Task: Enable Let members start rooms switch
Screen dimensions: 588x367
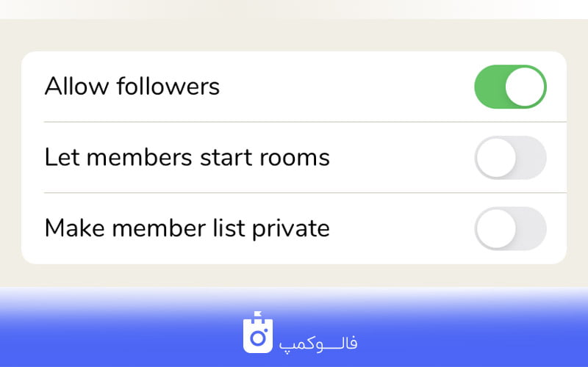Action: coord(510,157)
